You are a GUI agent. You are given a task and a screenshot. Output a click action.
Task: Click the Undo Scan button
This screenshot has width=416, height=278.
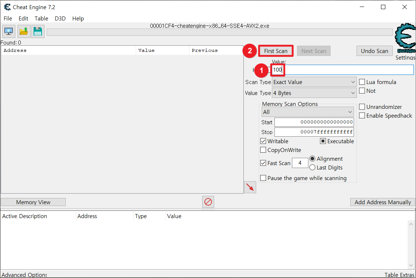pyautogui.click(x=374, y=51)
